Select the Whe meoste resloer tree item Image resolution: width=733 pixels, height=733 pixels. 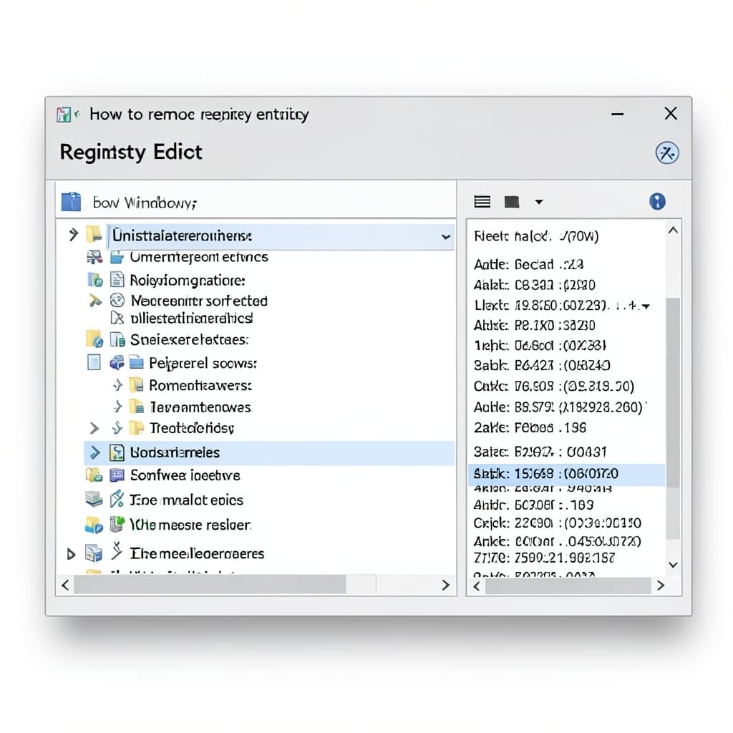(x=190, y=525)
